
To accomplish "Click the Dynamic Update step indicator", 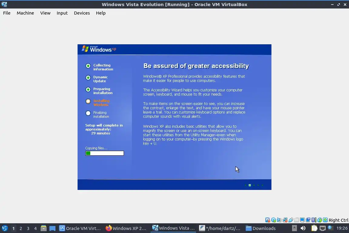I will pyautogui.click(x=88, y=78).
